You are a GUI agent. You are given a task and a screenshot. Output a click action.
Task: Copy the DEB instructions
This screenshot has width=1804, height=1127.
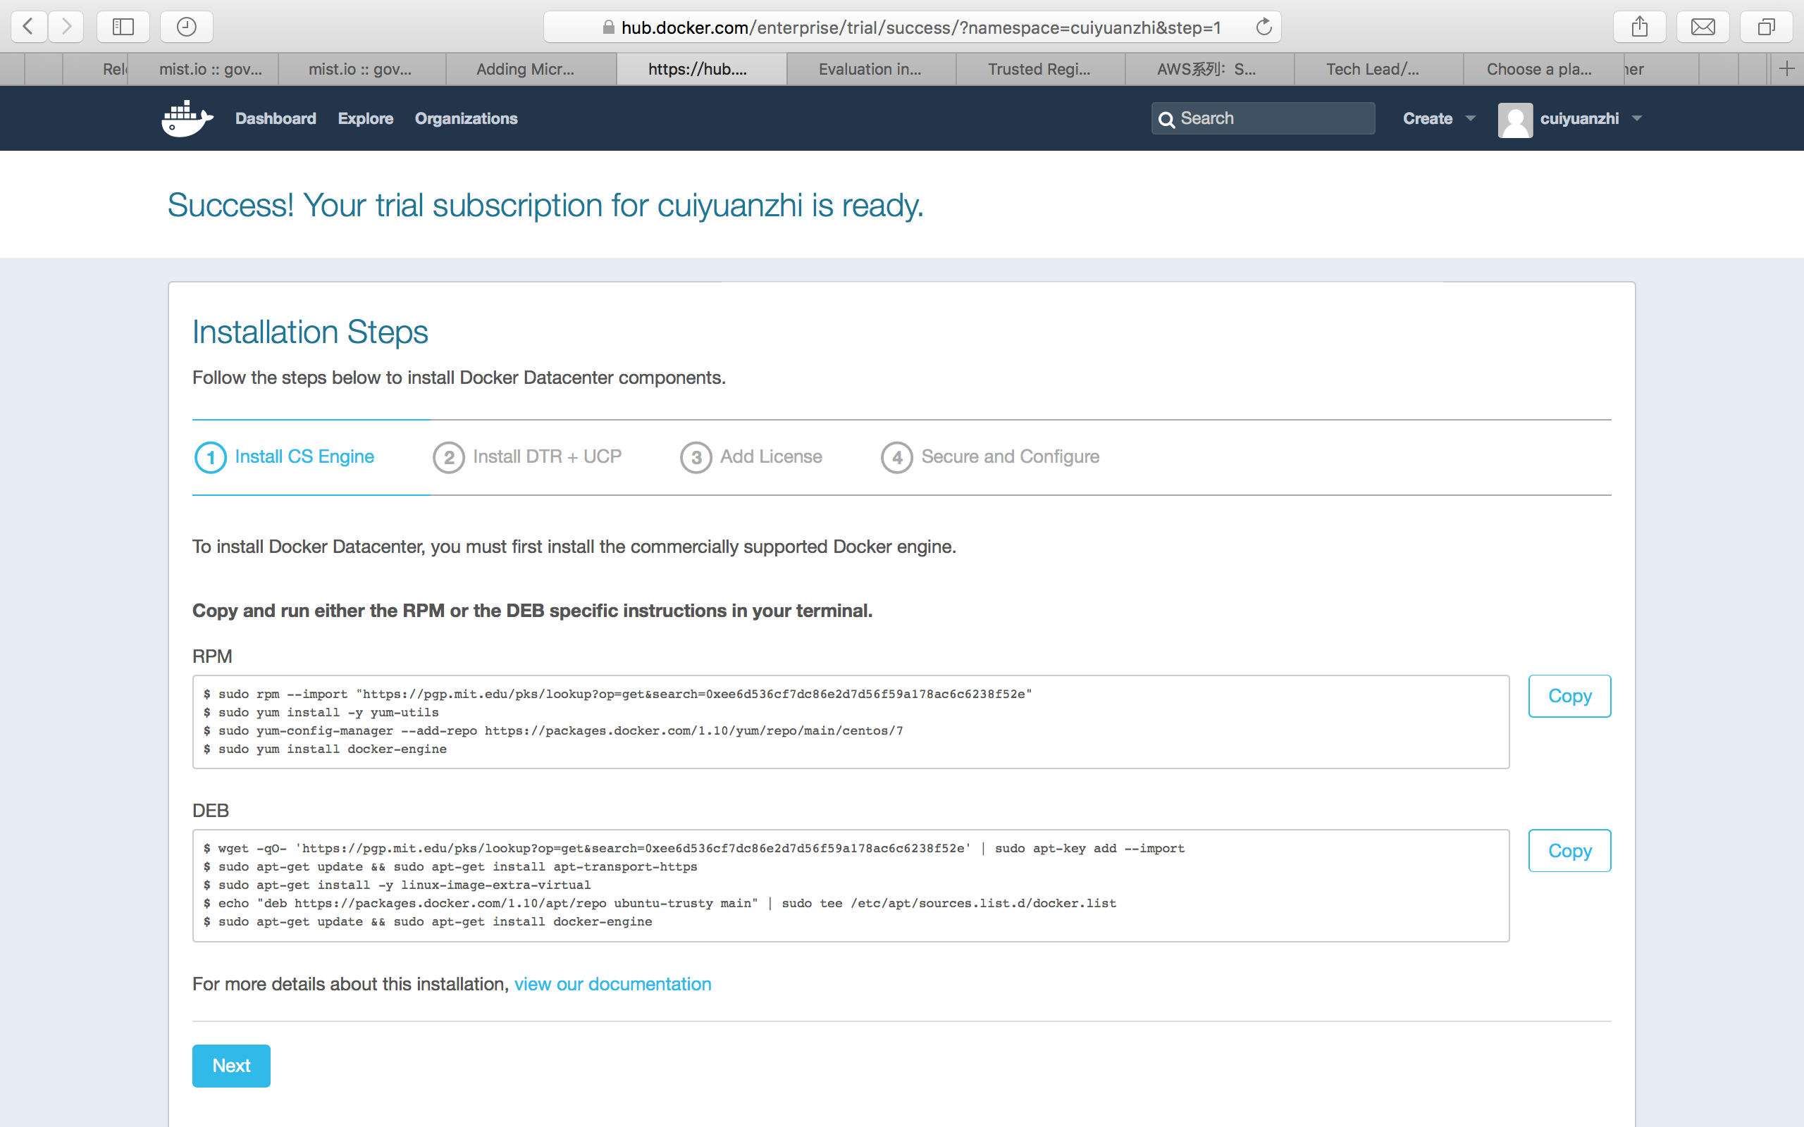(x=1569, y=850)
